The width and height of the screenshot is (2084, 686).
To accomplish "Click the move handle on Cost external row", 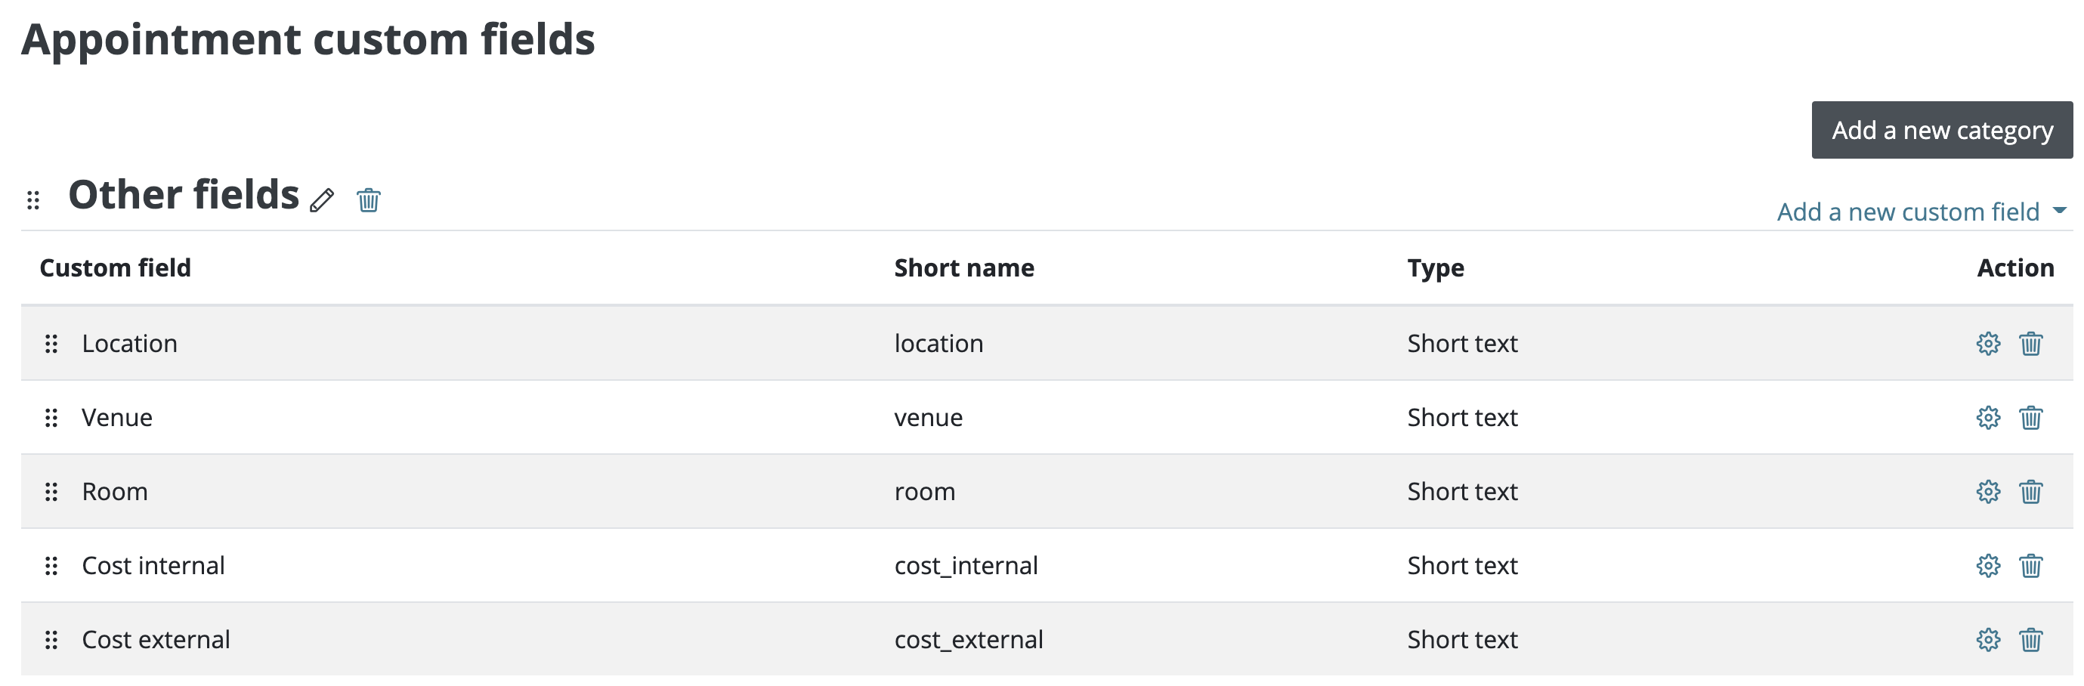I will [x=51, y=640].
